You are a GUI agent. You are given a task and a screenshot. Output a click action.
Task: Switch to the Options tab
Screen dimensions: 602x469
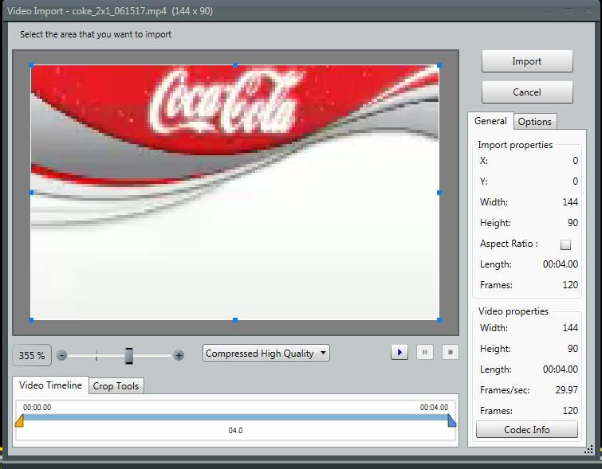(x=534, y=122)
